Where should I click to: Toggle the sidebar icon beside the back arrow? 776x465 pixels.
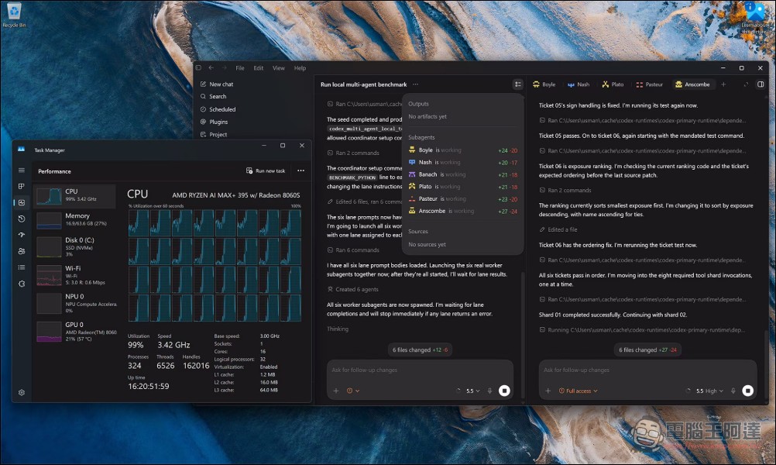pyautogui.click(x=198, y=68)
